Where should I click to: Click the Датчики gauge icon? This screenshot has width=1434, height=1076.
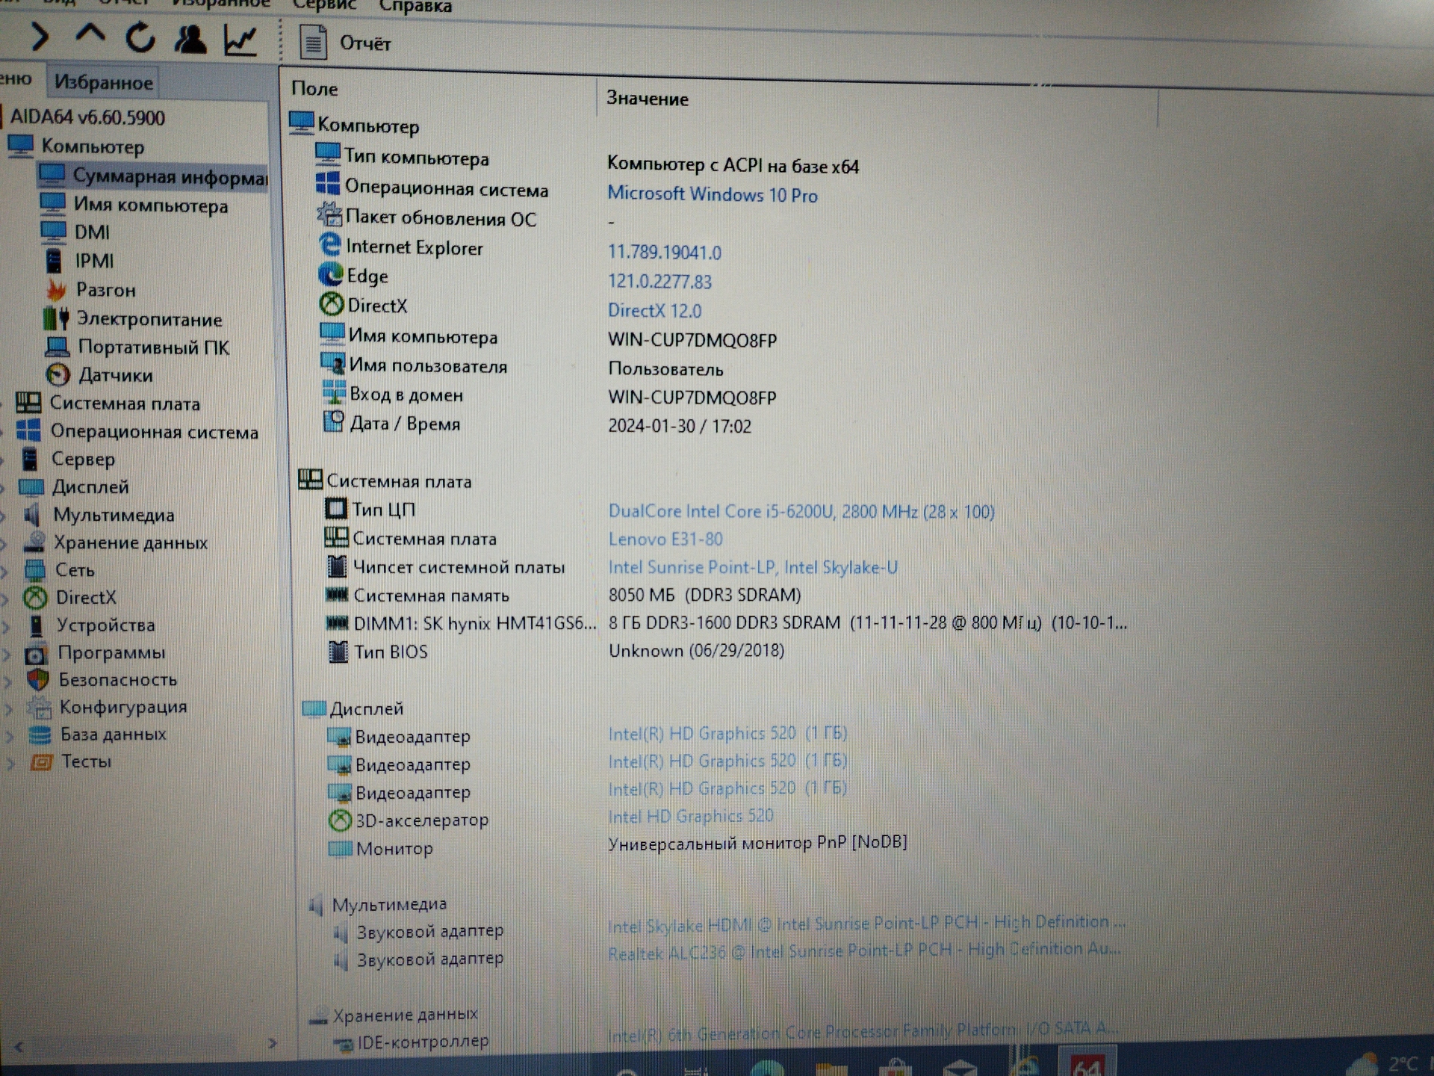coord(58,374)
